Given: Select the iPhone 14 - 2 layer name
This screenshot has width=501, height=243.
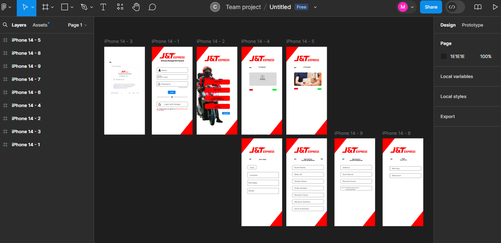Looking at the screenshot, I should pos(26,118).
